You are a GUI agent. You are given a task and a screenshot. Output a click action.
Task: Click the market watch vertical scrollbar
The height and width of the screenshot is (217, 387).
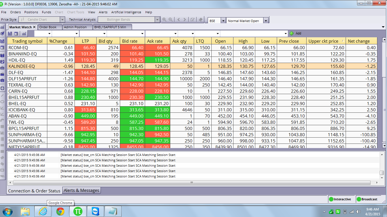384,93
